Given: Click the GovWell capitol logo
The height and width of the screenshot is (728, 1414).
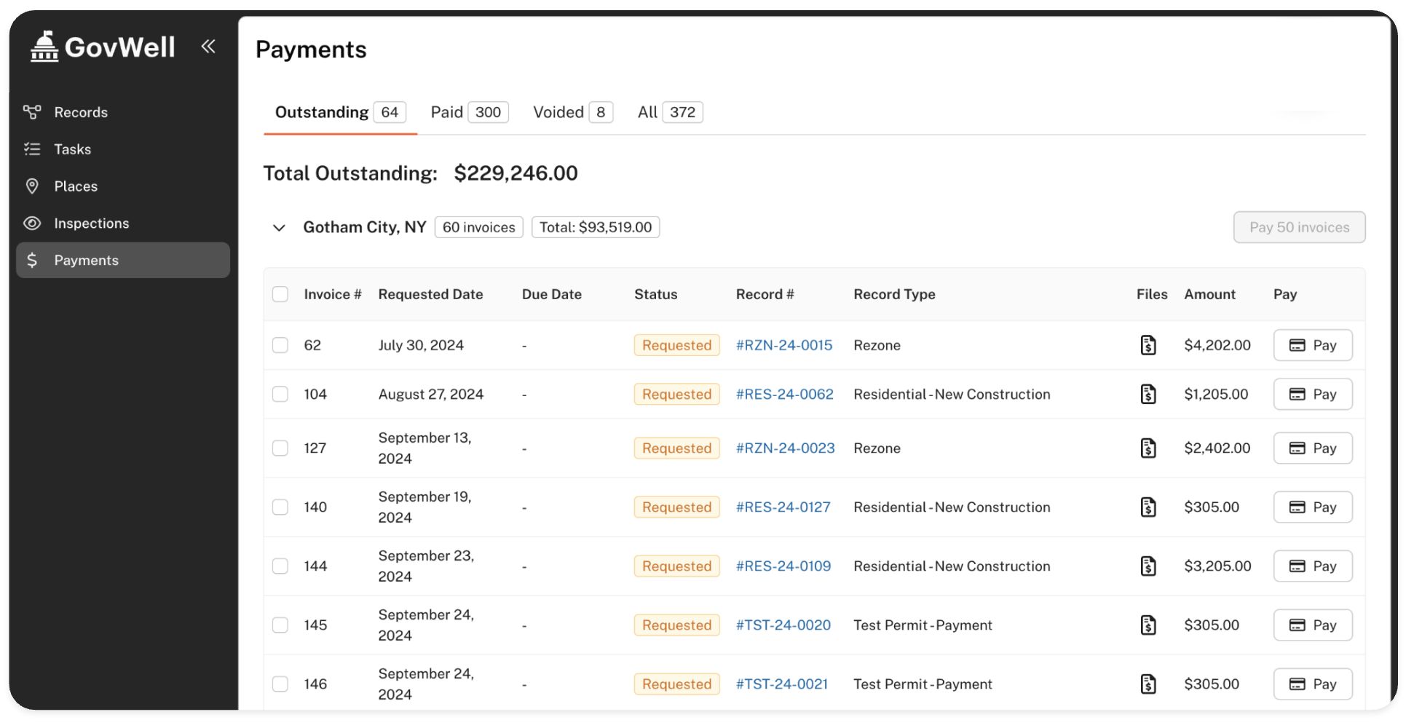Looking at the screenshot, I should (x=44, y=47).
